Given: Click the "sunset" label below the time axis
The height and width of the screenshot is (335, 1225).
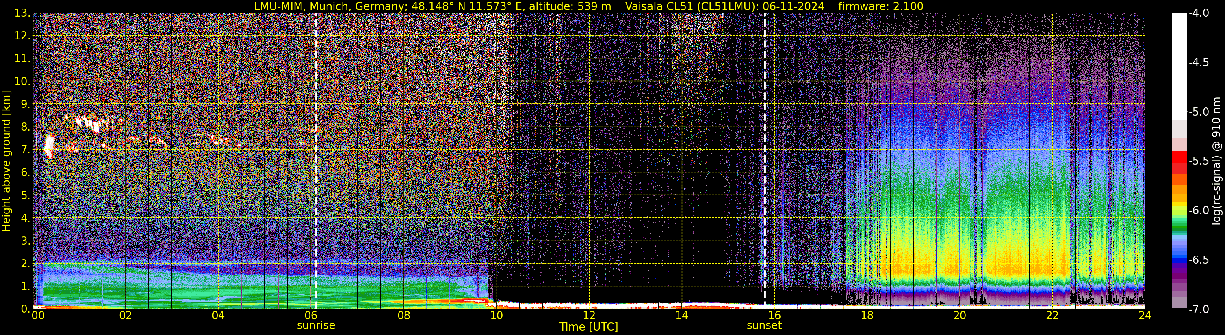Looking at the screenshot, I should tap(764, 326).
